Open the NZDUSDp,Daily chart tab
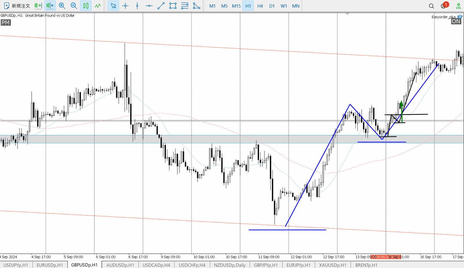 pyautogui.click(x=229, y=265)
